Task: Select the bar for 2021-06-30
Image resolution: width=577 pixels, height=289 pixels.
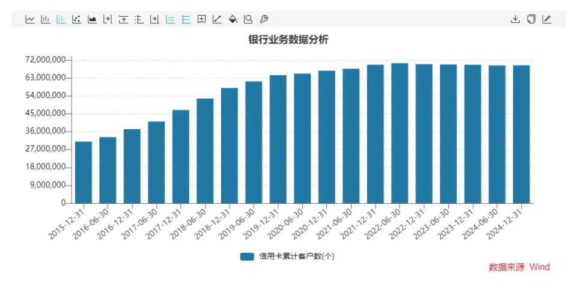Action: tap(351, 136)
